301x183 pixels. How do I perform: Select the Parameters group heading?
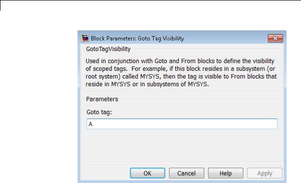102,99
